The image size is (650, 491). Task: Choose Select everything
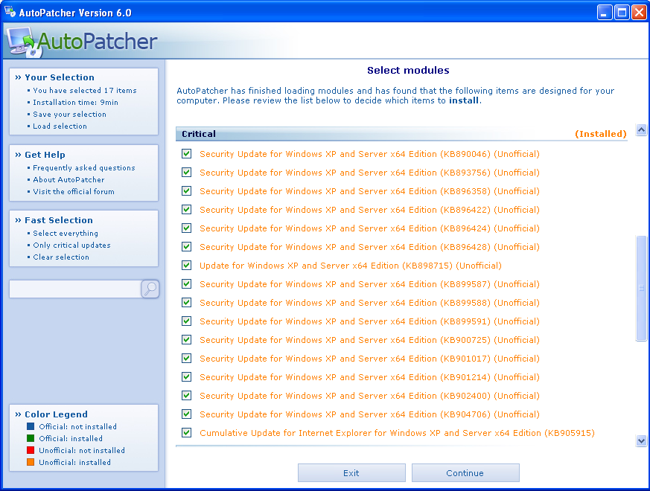pos(66,234)
